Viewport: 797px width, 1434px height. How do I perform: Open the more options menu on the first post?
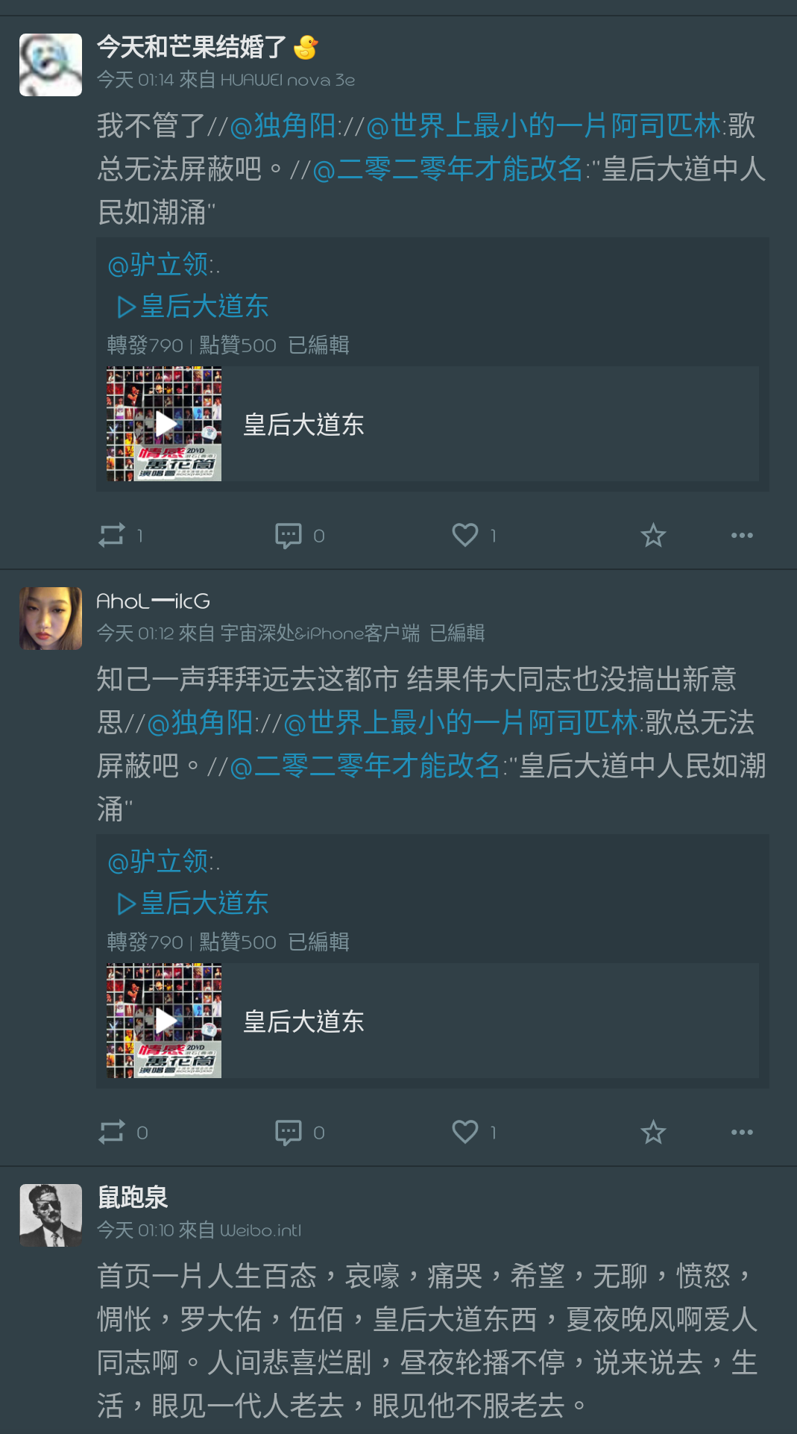[742, 535]
